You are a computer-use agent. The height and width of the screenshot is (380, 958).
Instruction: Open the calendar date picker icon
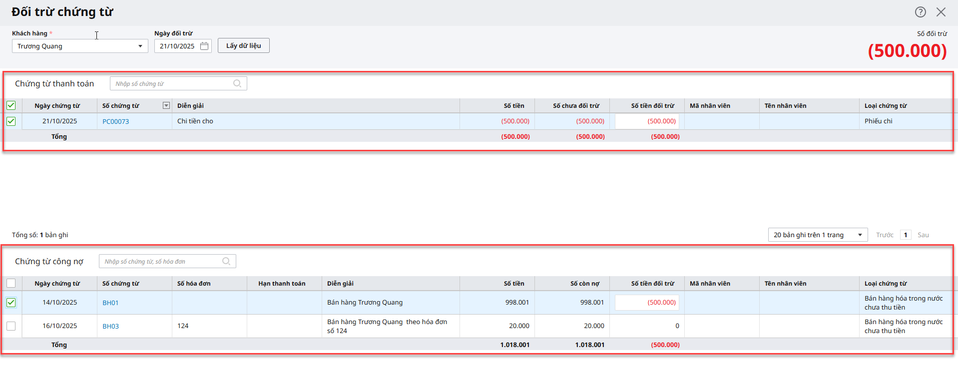204,46
